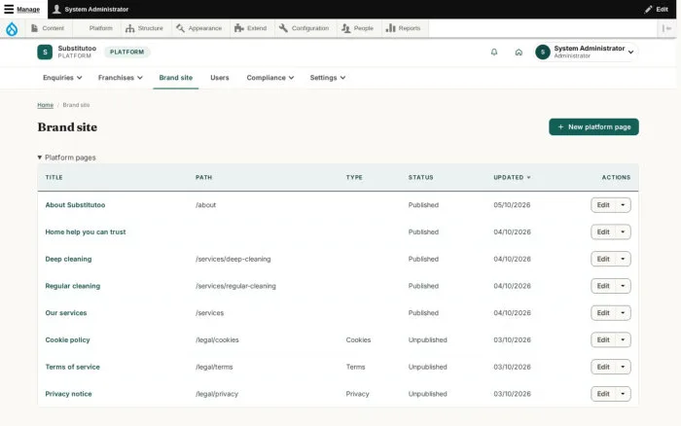Image resolution: width=681 pixels, height=426 pixels.
Task: Open Regular cleaning page link
Action: (x=73, y=286)
